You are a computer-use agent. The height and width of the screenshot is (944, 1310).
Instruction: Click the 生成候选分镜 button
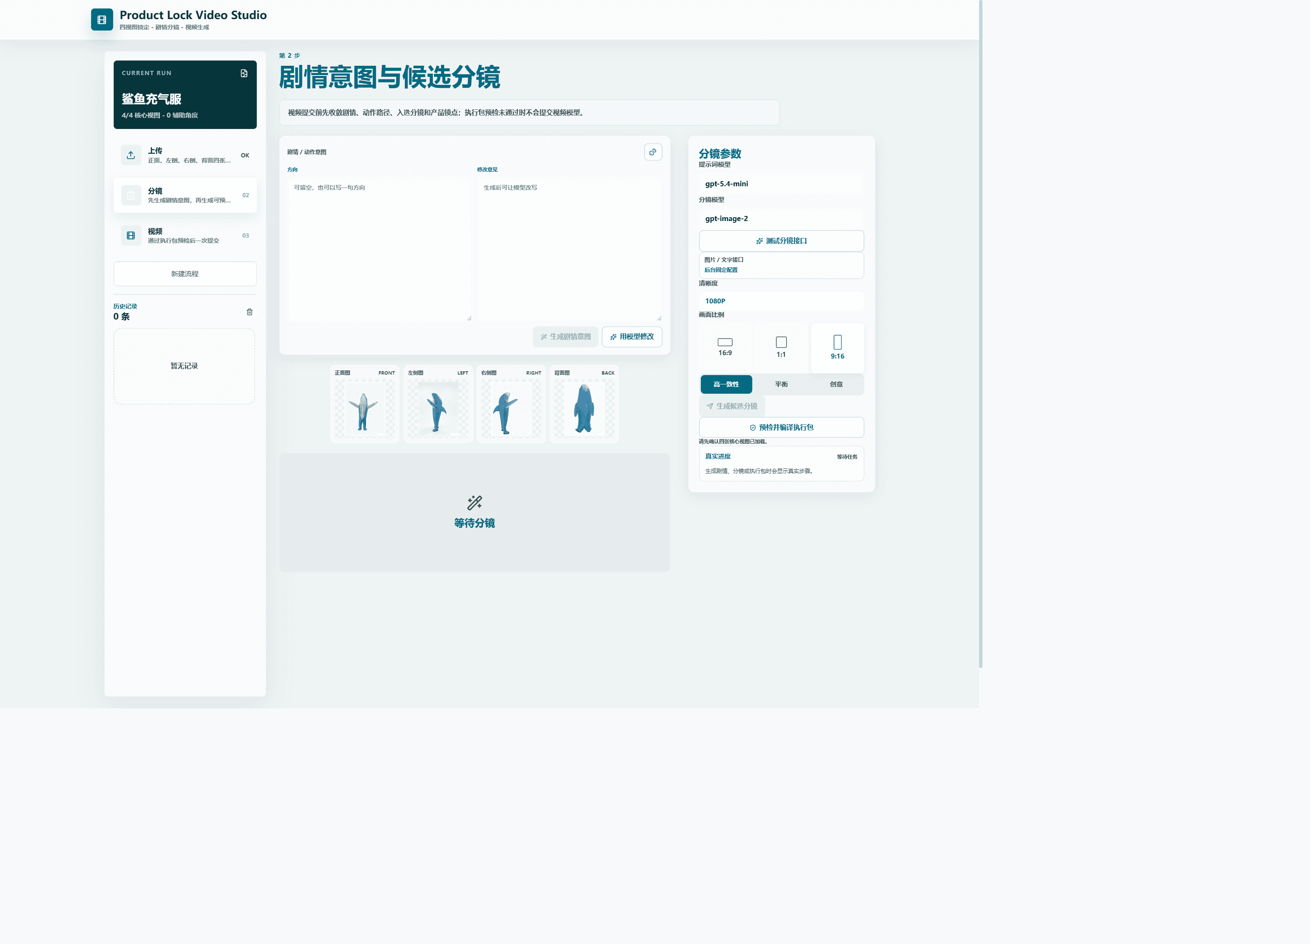(x=732, y=406)
